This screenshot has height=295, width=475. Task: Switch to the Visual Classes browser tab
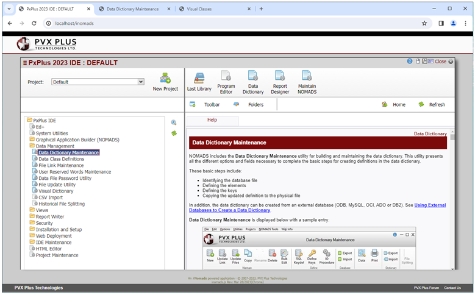pyautogui.click(x=207, y=9)
